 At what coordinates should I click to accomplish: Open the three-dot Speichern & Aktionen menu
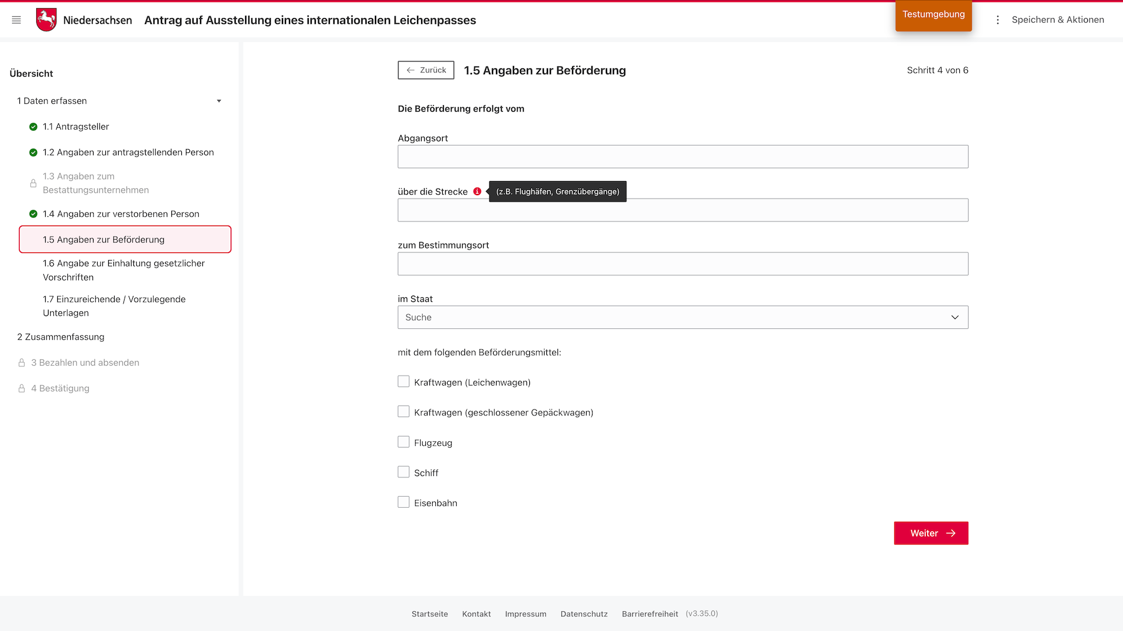pyautogui.click(x=998, y=20)
